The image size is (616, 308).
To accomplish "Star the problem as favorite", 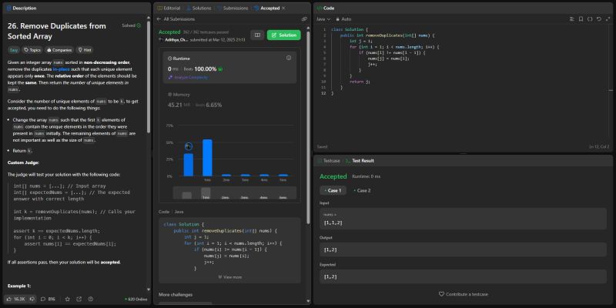I will [68, 299].
